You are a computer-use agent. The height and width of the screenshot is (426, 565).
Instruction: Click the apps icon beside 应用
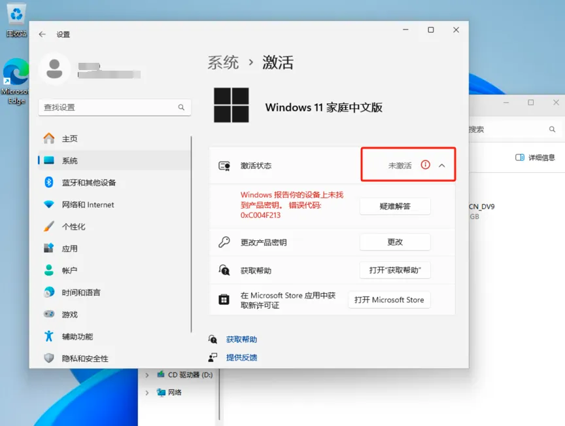tap(49, 248)
